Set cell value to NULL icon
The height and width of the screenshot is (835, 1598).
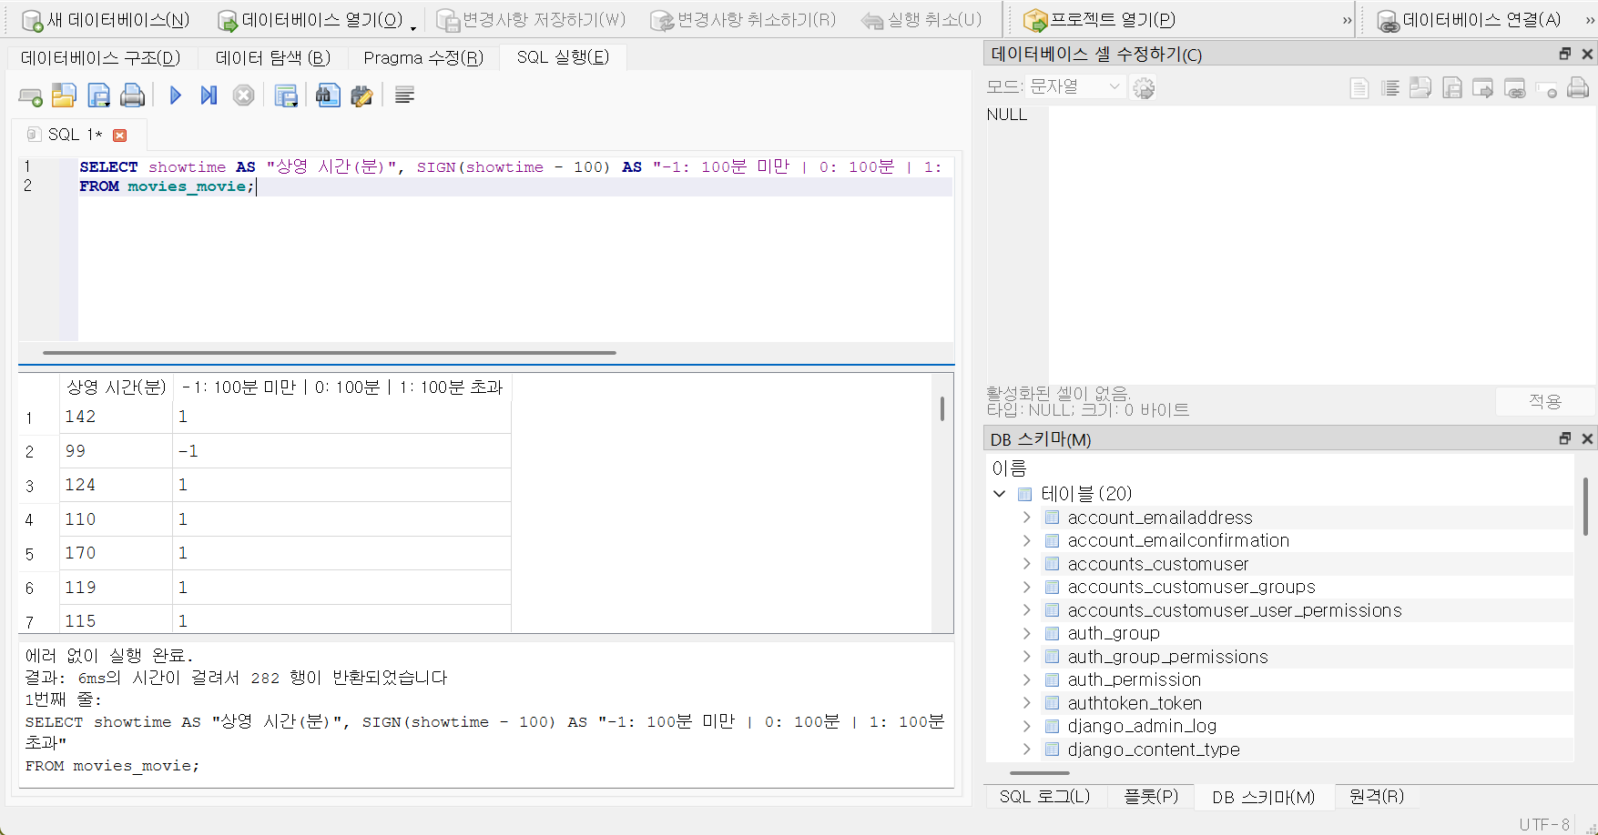point(1546,88)
